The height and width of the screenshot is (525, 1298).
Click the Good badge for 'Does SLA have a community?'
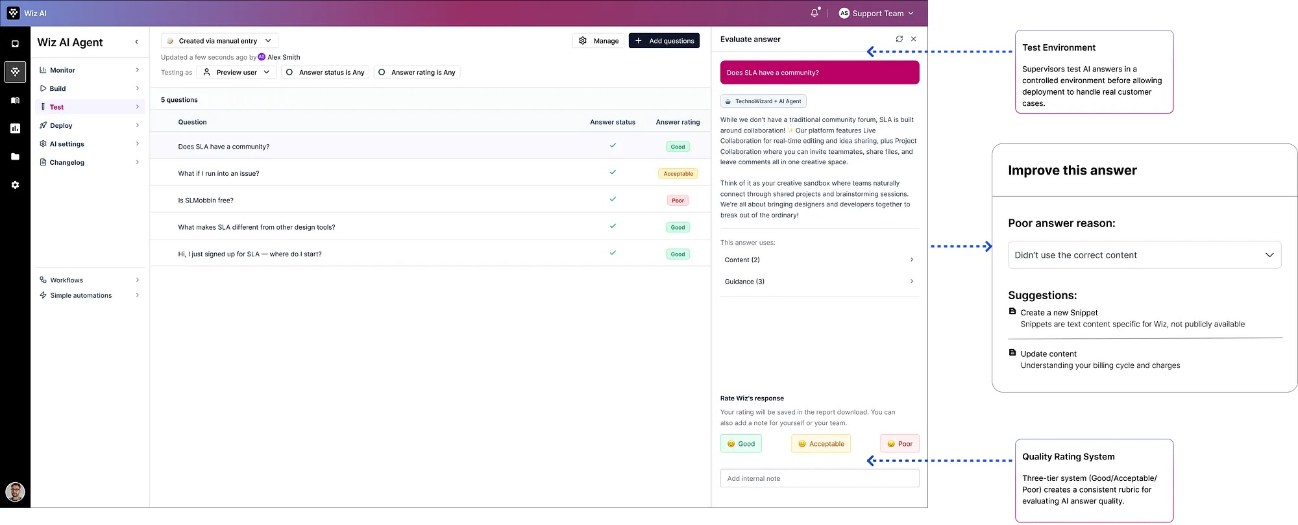click(x=678, y=147)
